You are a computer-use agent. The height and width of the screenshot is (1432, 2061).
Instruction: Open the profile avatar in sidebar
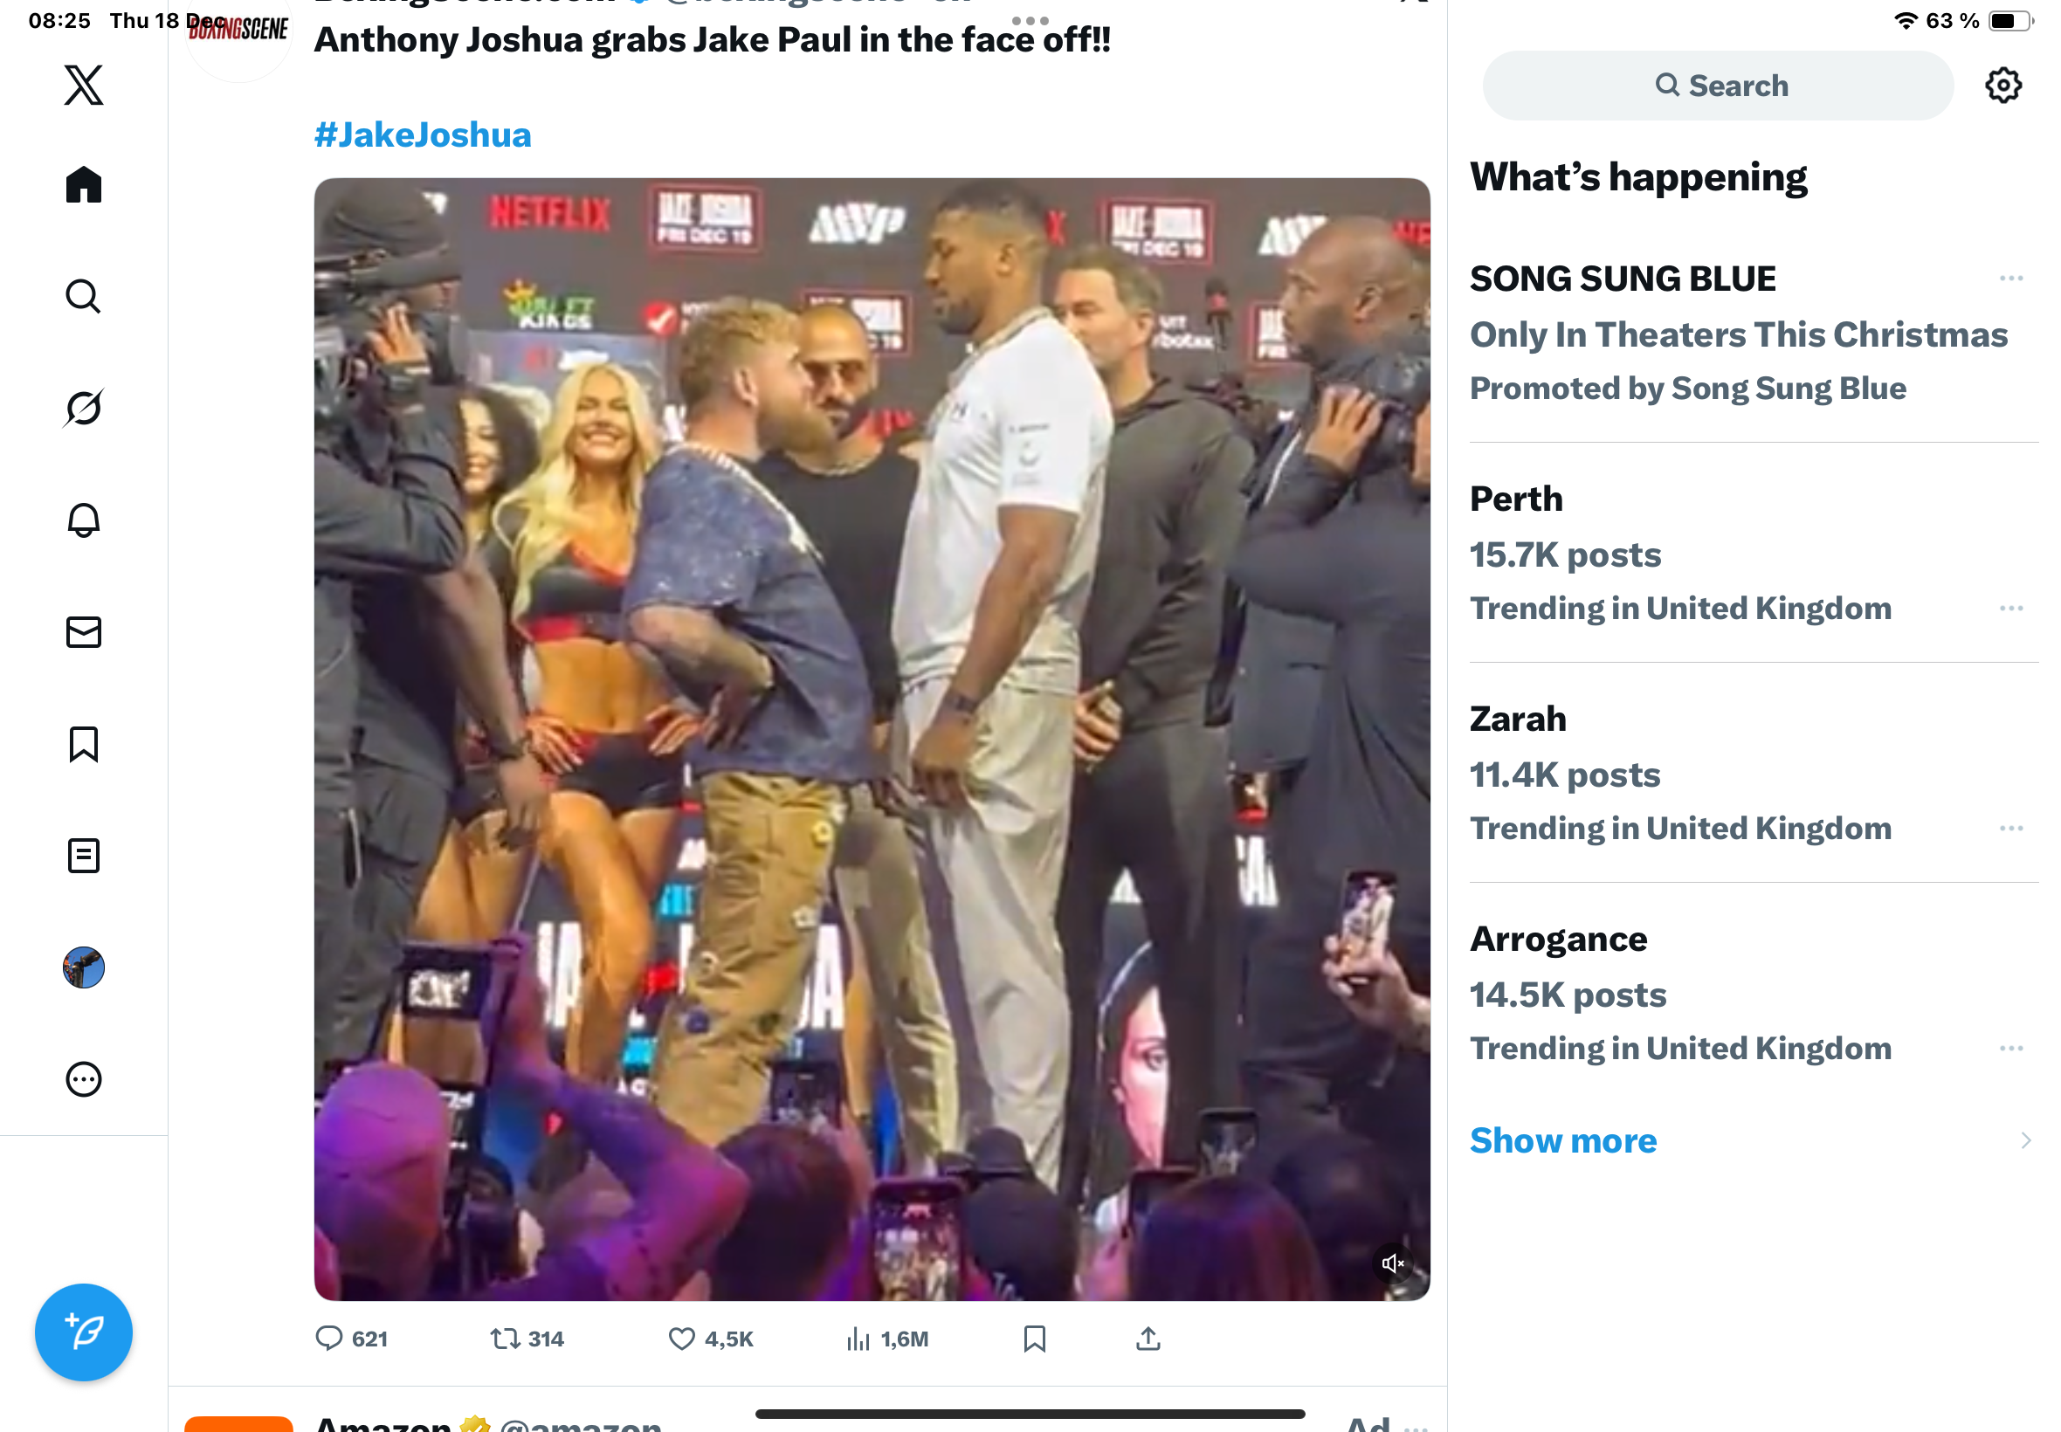tap(84, 967)
